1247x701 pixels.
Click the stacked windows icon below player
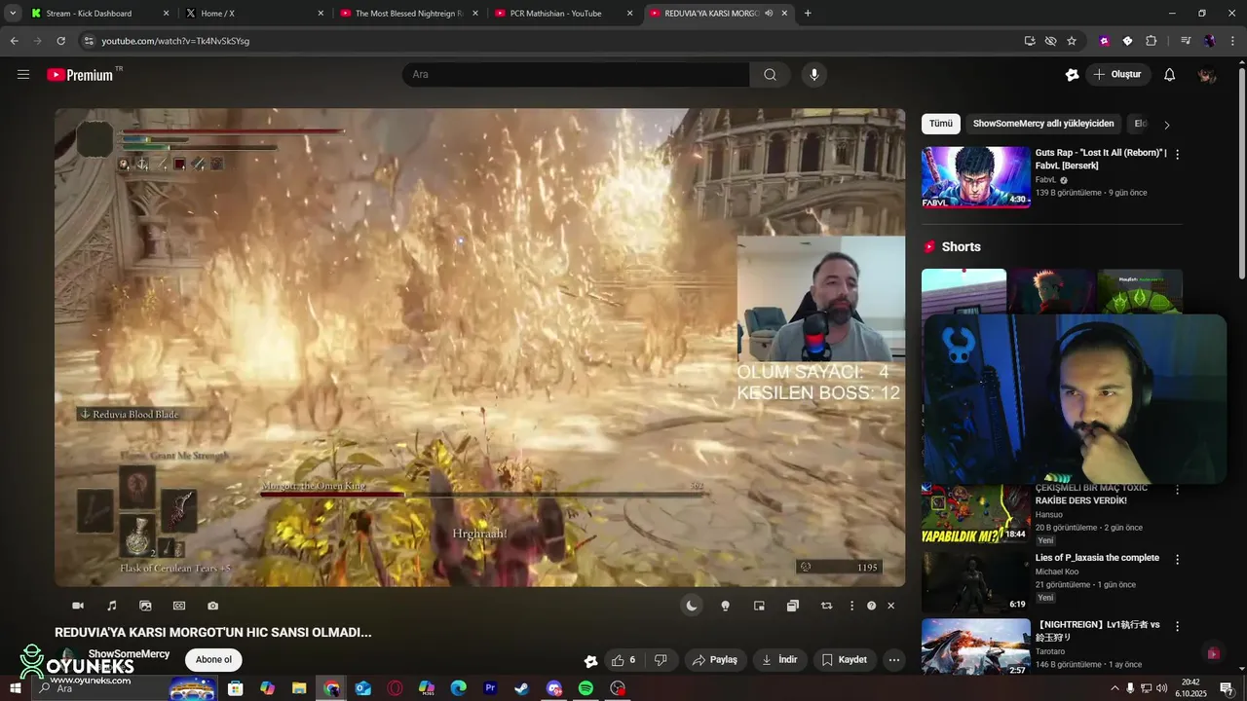(793, 606)
